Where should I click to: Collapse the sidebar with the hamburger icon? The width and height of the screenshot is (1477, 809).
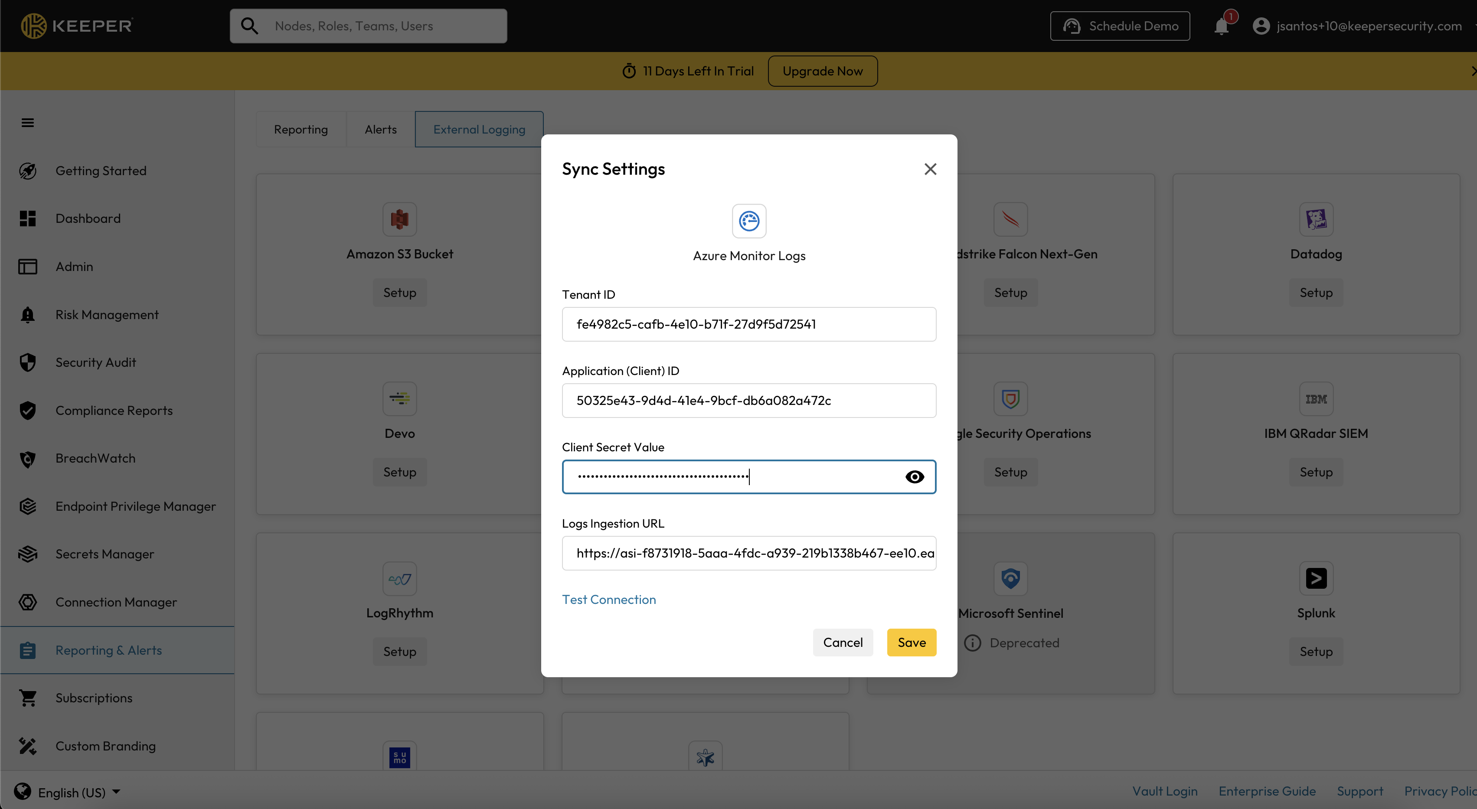27,122
